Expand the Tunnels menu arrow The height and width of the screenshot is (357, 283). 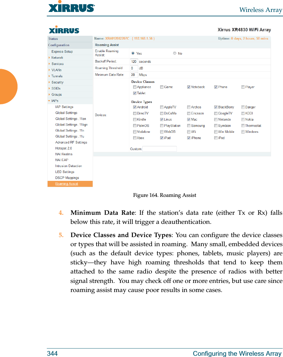click(49, 76)
